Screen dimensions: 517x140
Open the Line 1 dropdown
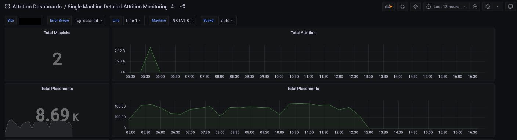click(134, 21)
